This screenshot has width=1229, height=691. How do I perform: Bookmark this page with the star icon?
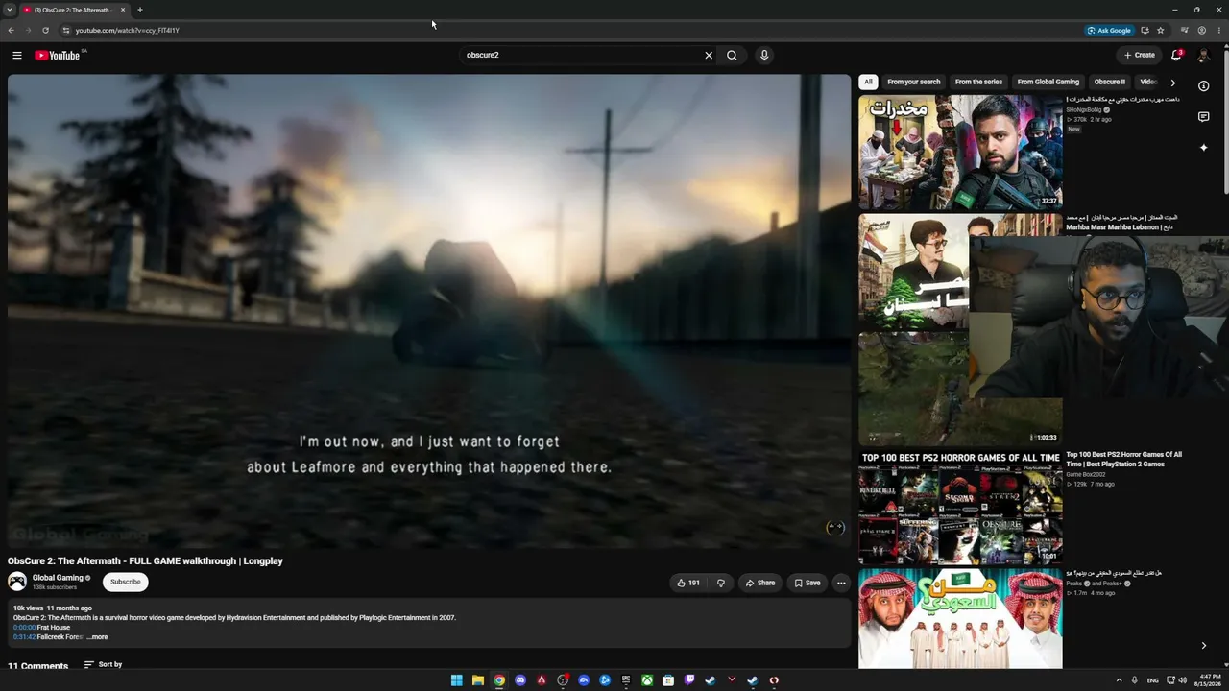1160,30
